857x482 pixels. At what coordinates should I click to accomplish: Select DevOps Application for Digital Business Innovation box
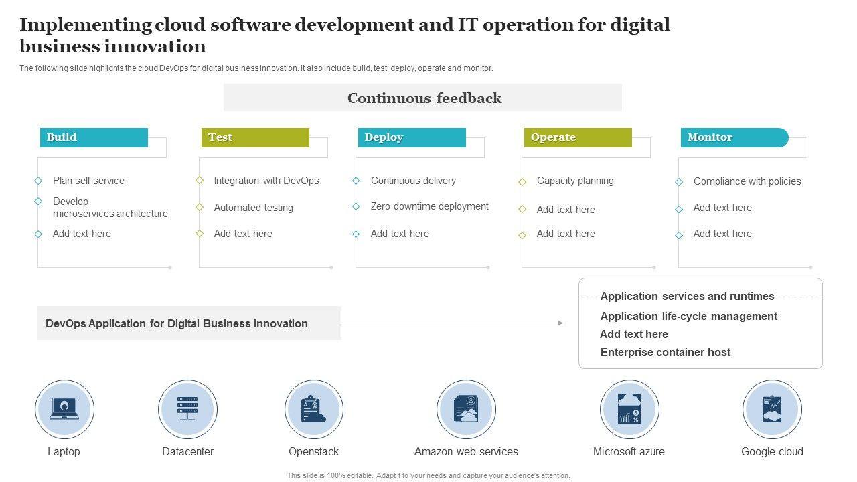(x=189, y=323)
